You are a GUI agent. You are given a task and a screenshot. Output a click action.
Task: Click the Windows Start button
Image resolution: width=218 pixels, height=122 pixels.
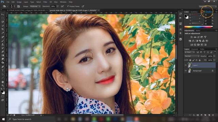click(x=3, y=119)
